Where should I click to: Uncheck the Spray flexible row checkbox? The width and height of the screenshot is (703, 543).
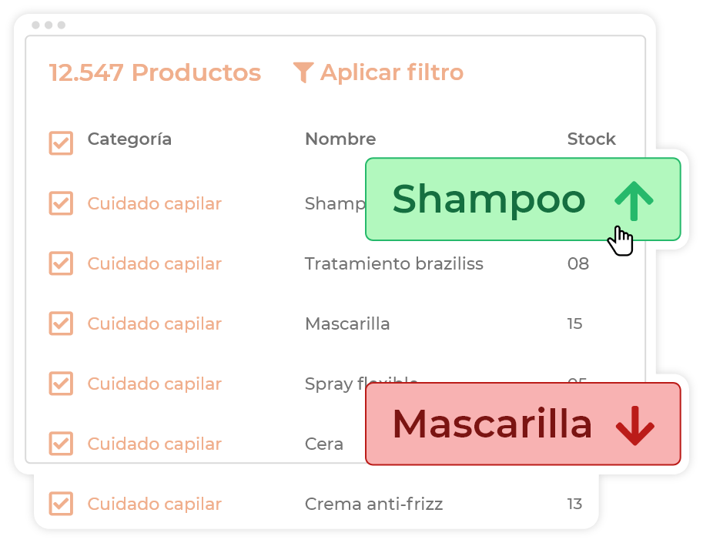point(61,384)
